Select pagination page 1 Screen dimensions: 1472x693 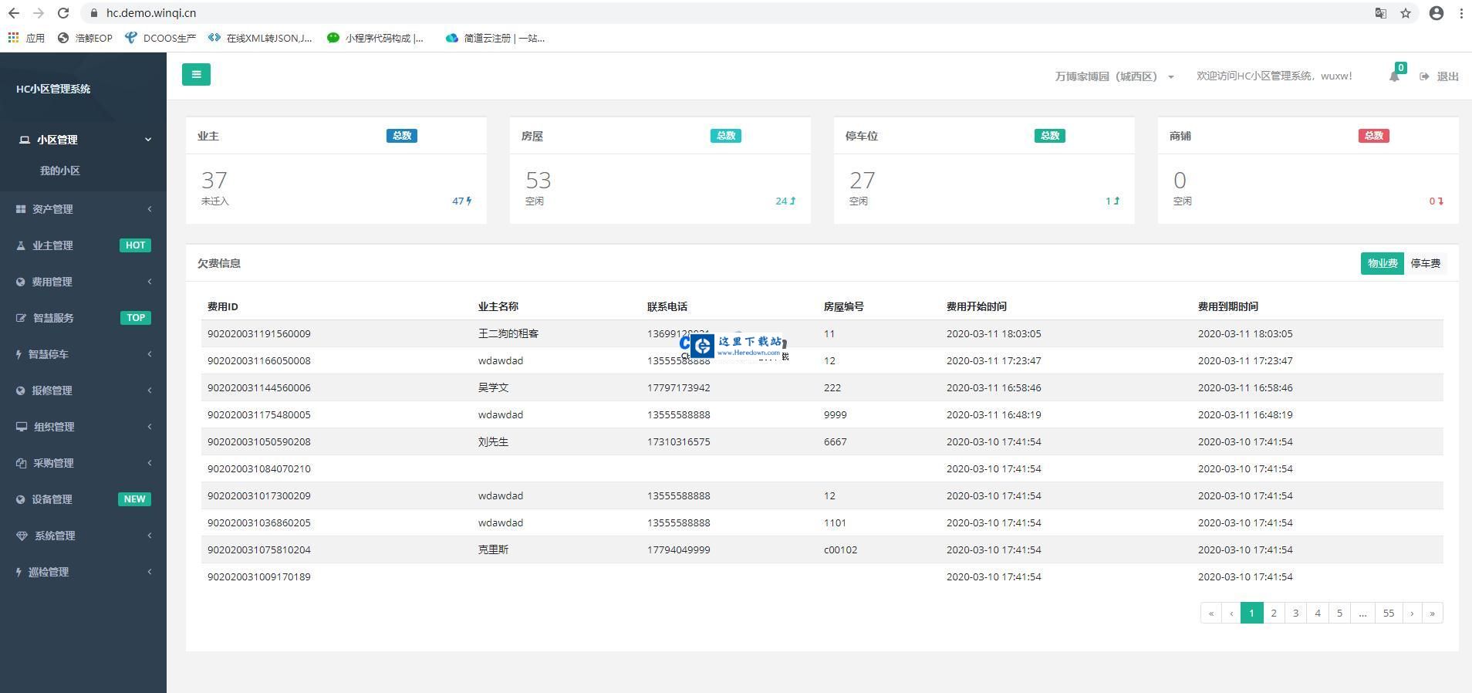pos(1252,613)
